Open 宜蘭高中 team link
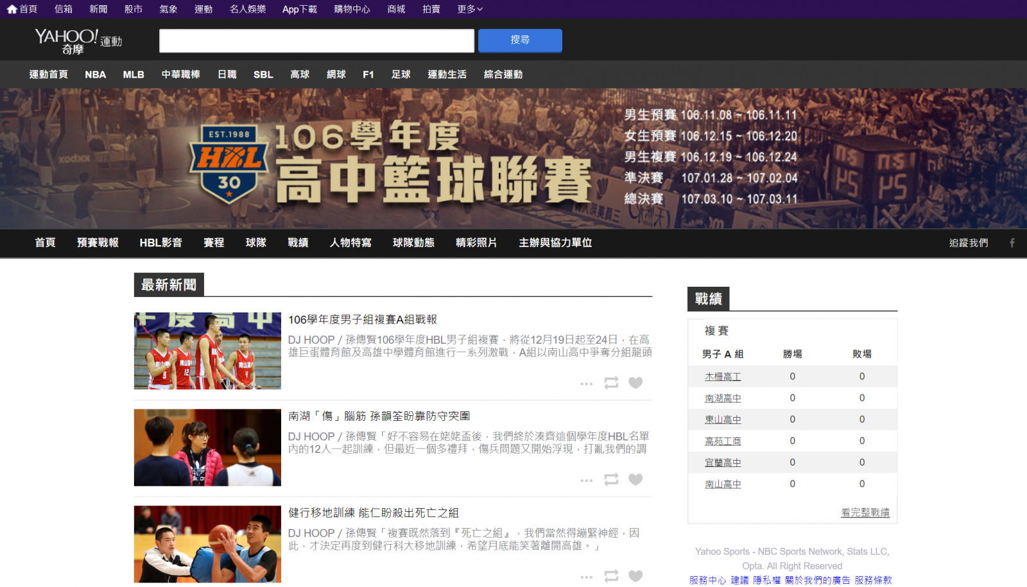The width and height of the screenshot is (1027, 587). click(723, 463)
